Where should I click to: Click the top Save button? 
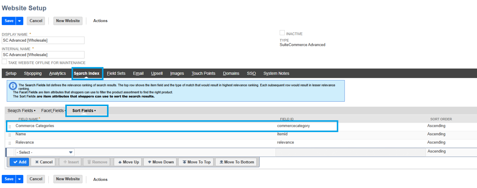click(9, 21)
